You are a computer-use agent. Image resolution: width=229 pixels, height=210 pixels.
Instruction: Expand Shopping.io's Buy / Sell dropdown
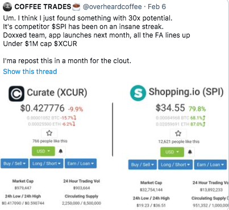(143, 164)
